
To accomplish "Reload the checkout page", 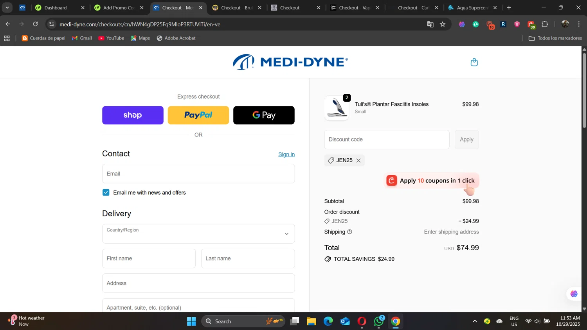I will [35, 24].
